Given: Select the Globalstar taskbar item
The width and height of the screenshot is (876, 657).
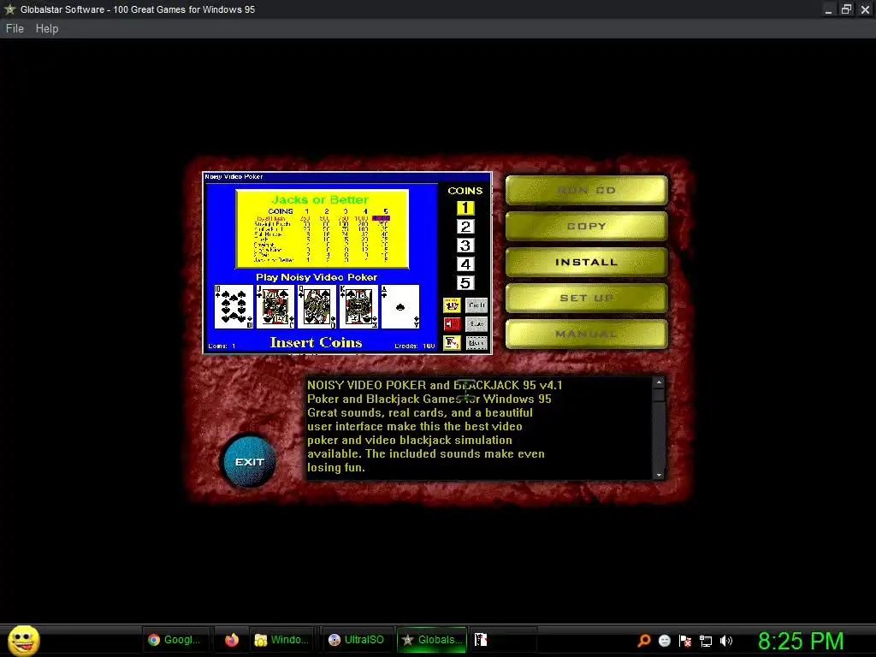Looking at the screenshot, I should (x=432, y=640).
